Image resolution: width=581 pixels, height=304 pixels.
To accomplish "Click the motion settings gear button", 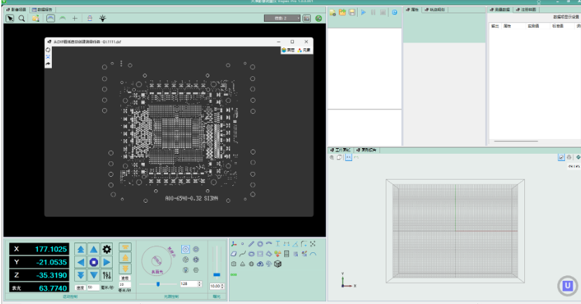I will (x=106, y=249).
